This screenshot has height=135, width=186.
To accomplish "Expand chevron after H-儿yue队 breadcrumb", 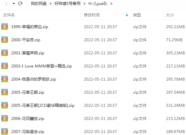I will point(111,4).
